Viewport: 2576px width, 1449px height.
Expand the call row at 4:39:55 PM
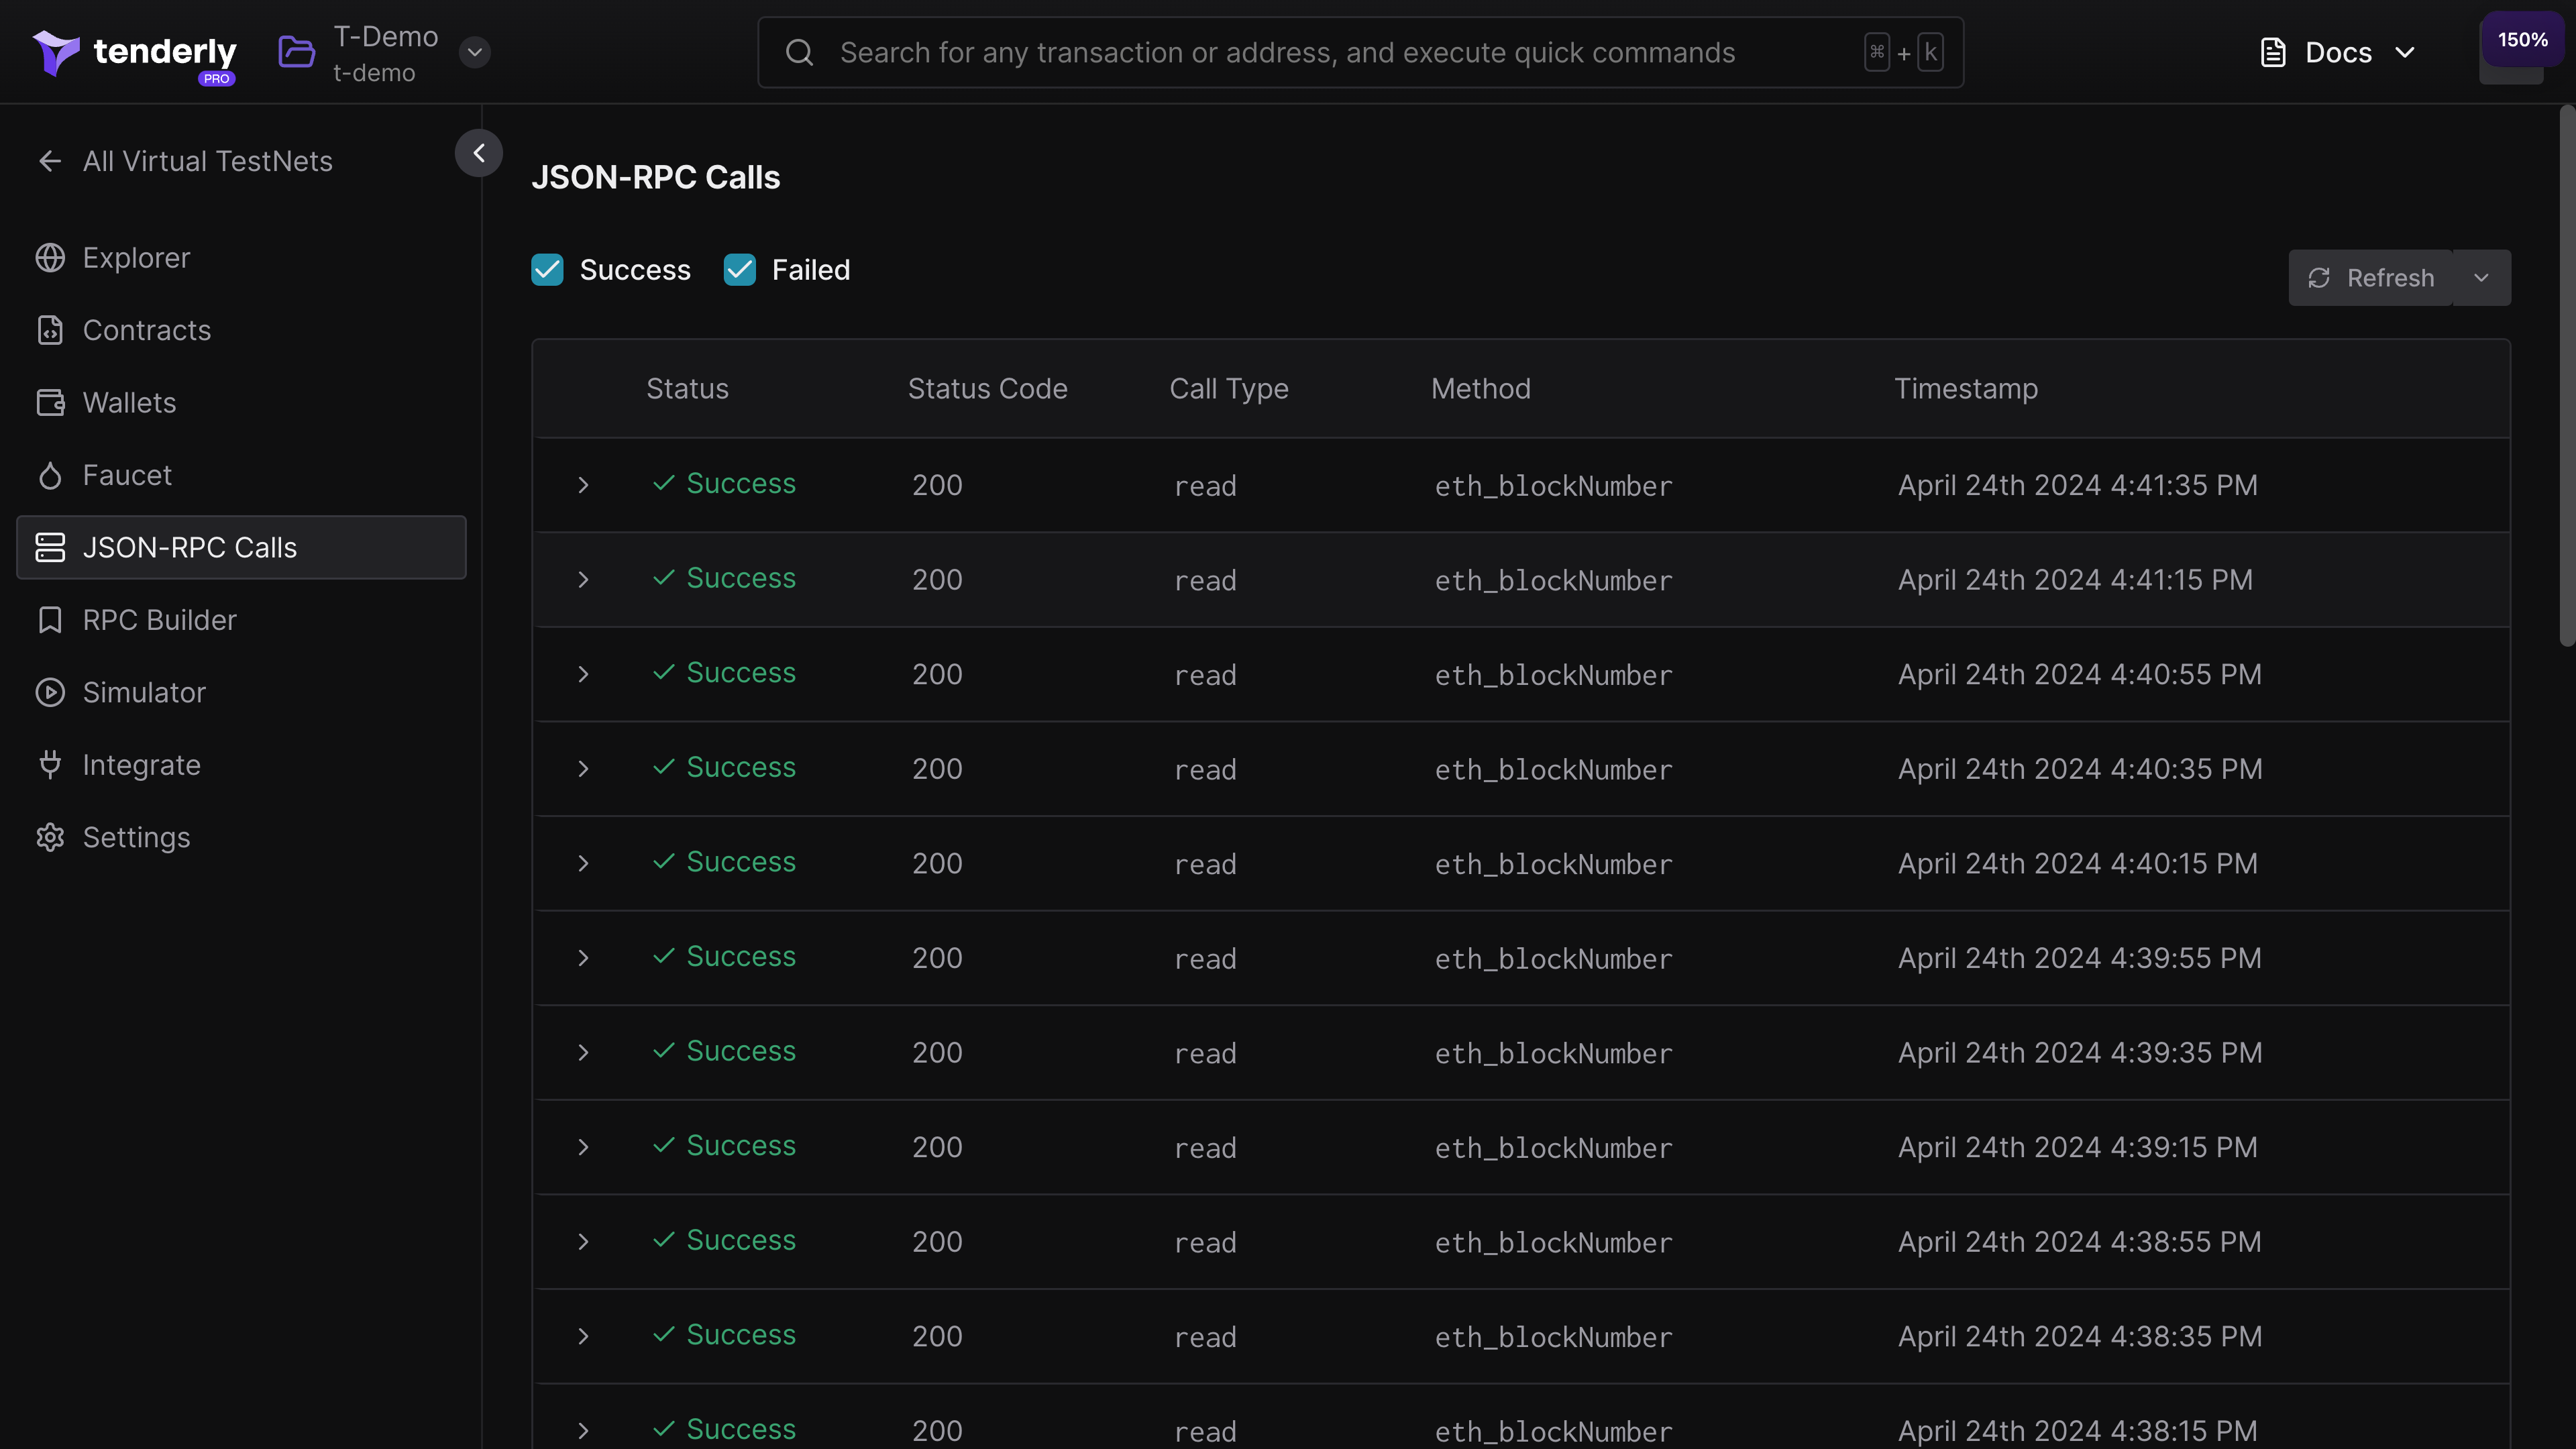[583, 958]
